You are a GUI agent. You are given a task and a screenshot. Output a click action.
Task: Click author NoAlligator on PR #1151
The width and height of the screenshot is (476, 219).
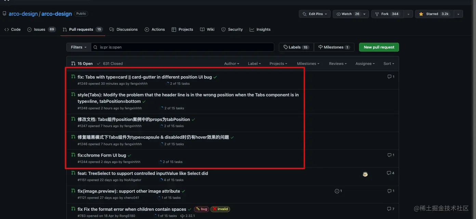(133, 180)
